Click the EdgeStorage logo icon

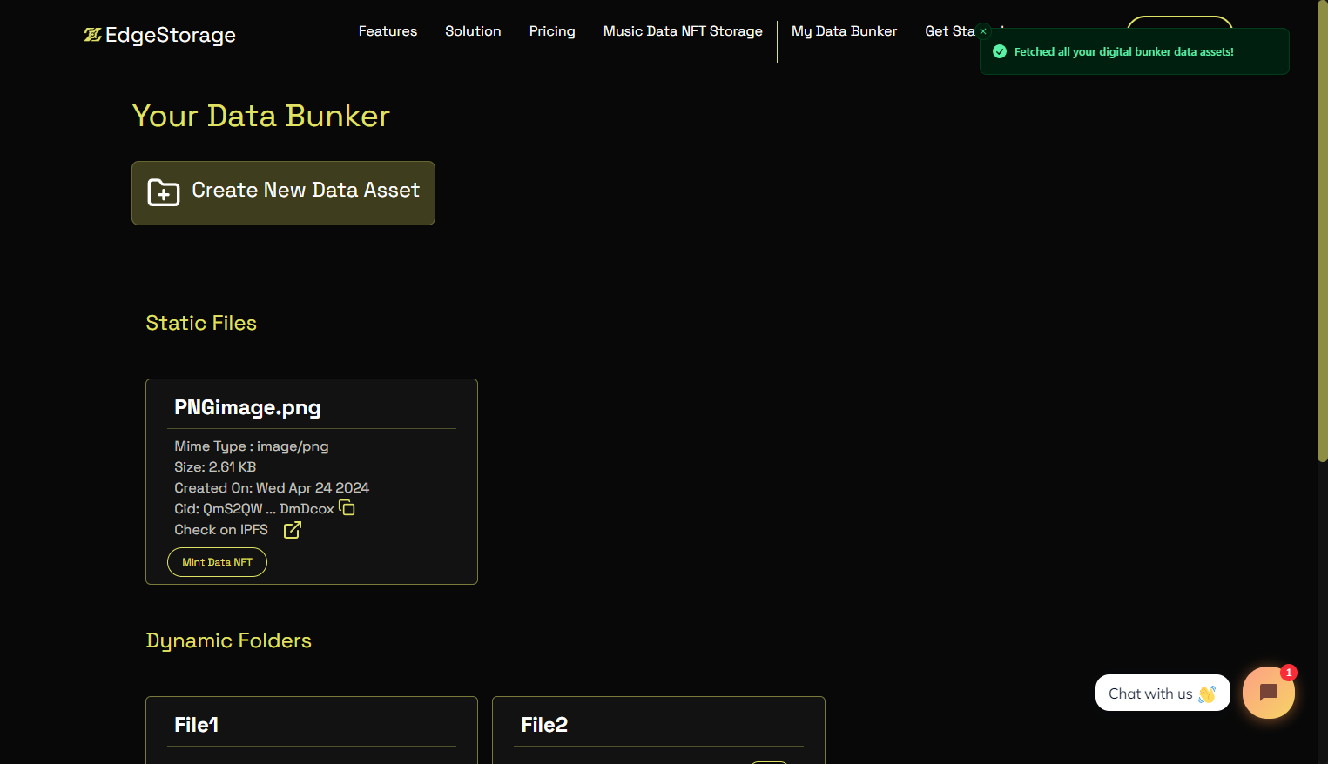(92, 35)
